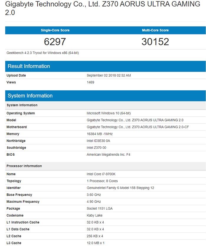Click the Operating System label
The height and width of the screenshot is (251, 206).
pyautogui.click(x=21, y=113)
